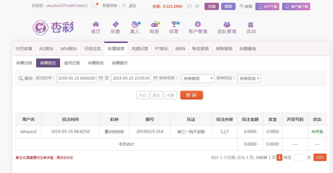
Task: Open the 首页 home icon
Action: pos(96,24)
